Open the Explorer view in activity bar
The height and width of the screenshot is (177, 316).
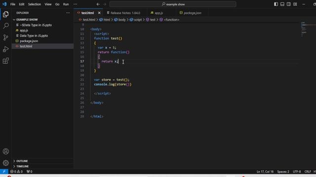pos(5,14)
